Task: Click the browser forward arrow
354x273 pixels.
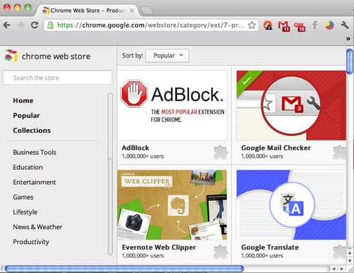Action: (x=21, y=25)
